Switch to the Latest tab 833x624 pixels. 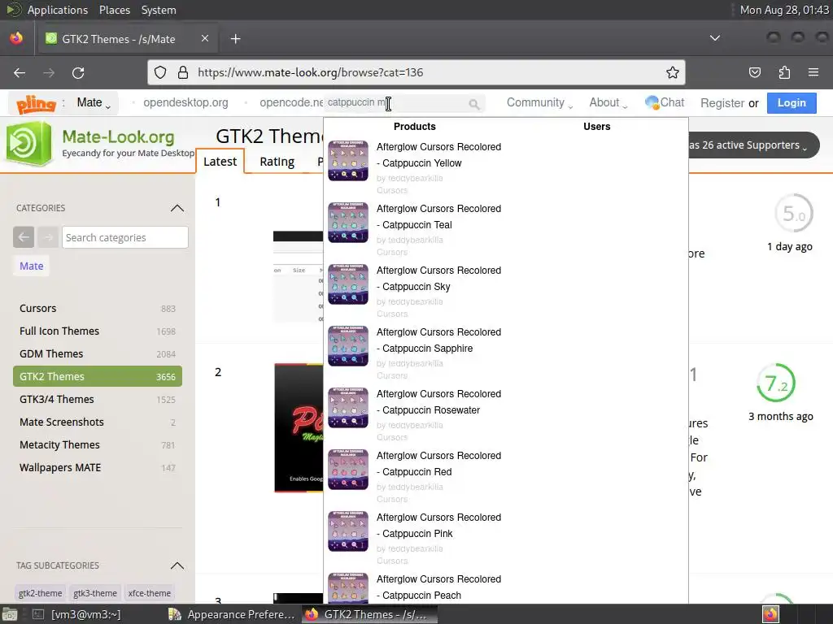[220, 162]
